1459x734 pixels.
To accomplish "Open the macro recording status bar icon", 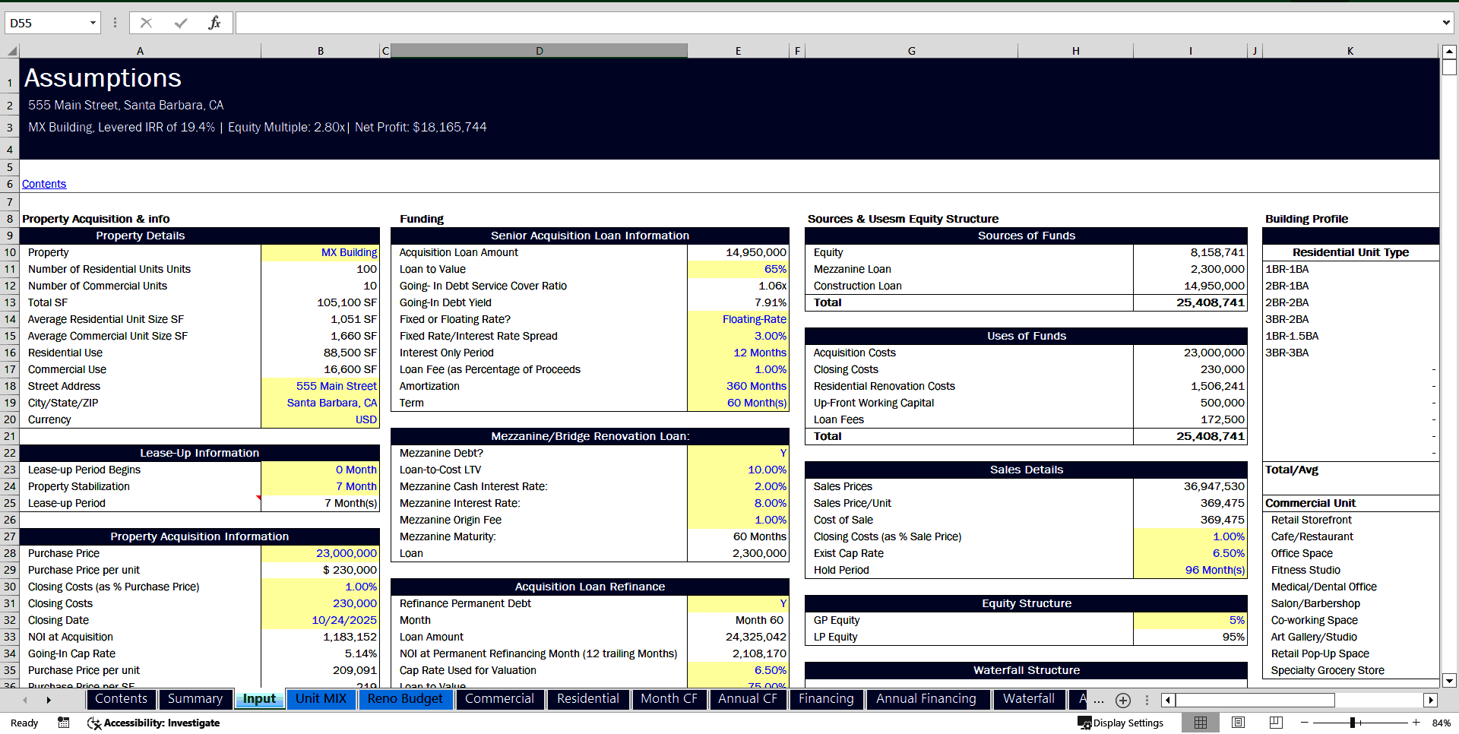I will pyautogui.click(x=64, y=723).
